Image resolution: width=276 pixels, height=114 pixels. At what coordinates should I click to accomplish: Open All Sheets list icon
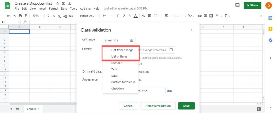tap(18, 109)
